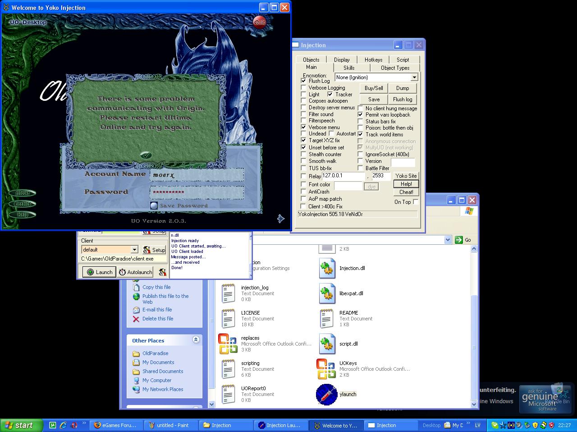
Task: Select the UOKeys configuration file icon
Action: (x=327, y=369)
